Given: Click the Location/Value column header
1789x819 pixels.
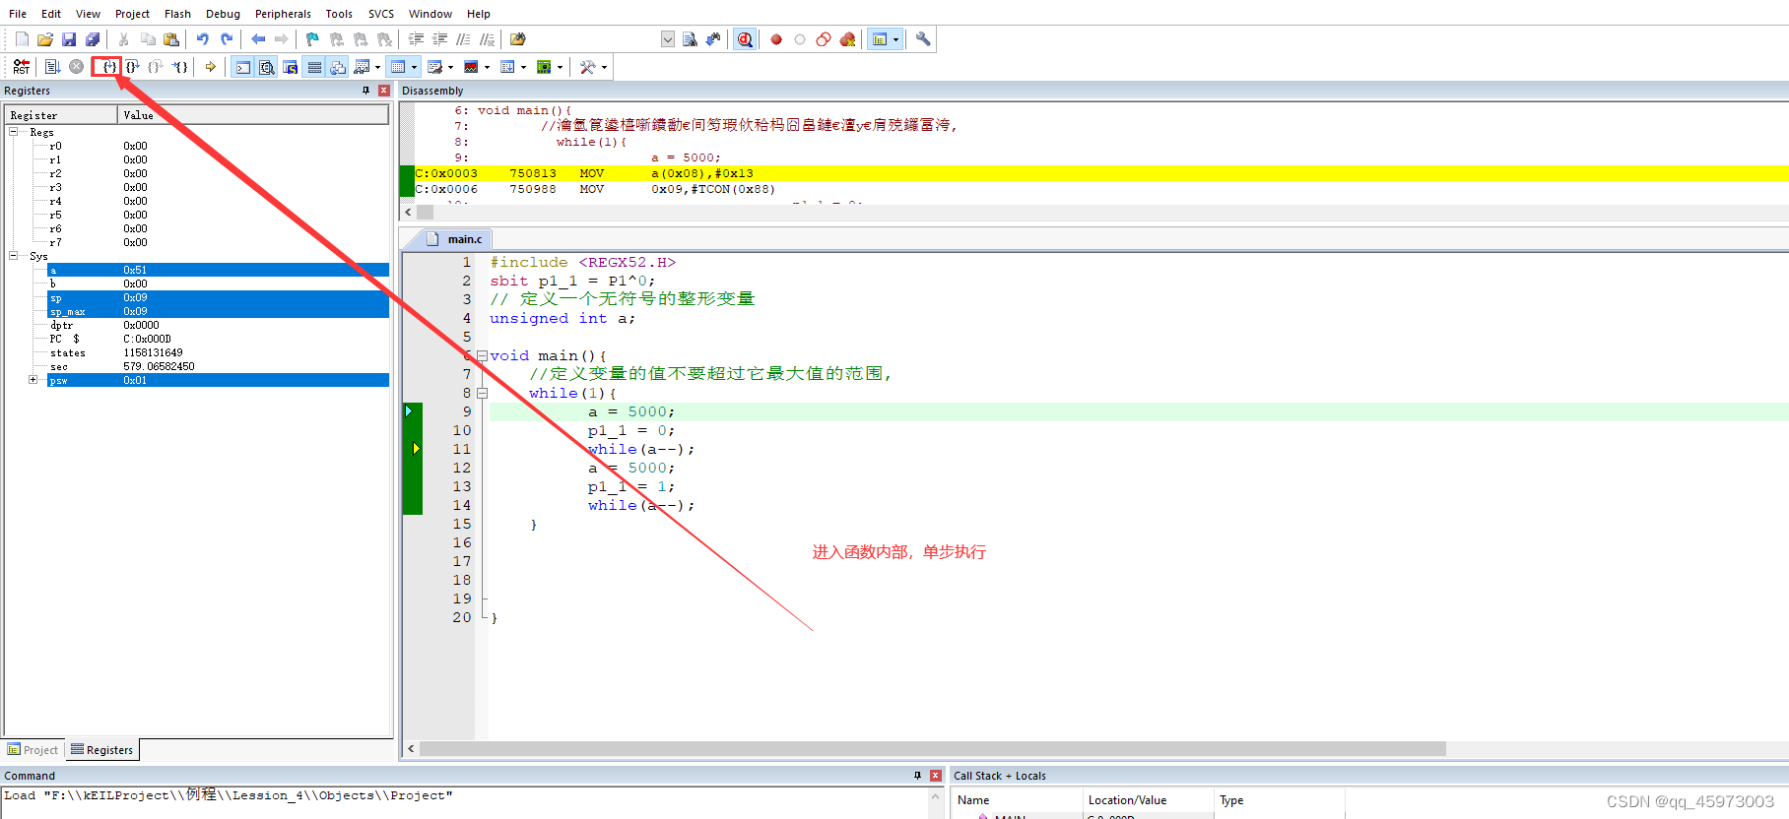Looking at the screenshot, I should [x=1148, y=800].
